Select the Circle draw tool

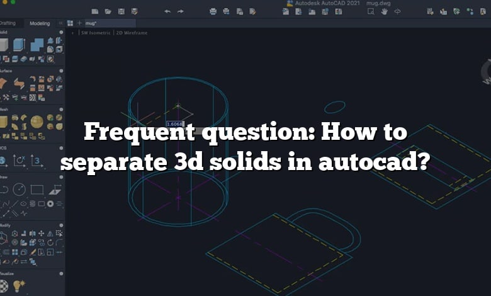19,189
